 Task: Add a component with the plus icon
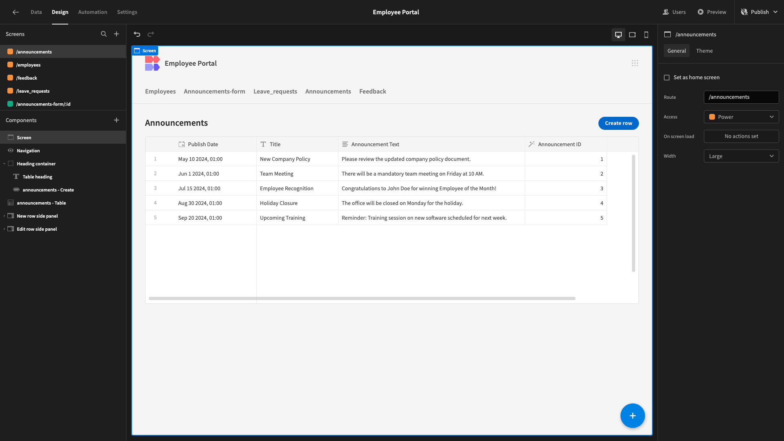pyautogui.click(x=116, y=120)
